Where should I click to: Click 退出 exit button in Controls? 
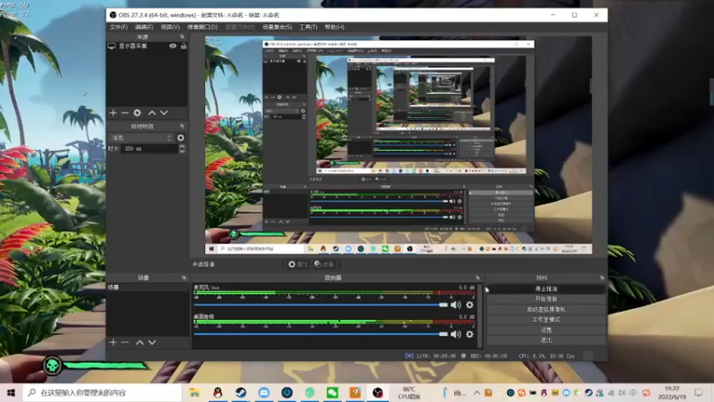(x=546, y=340)
